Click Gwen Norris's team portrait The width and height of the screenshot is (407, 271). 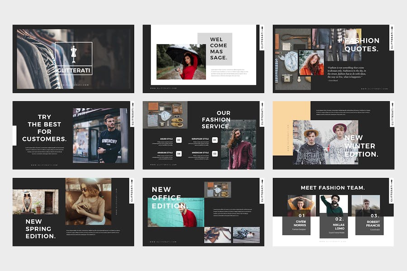[302, 206]
